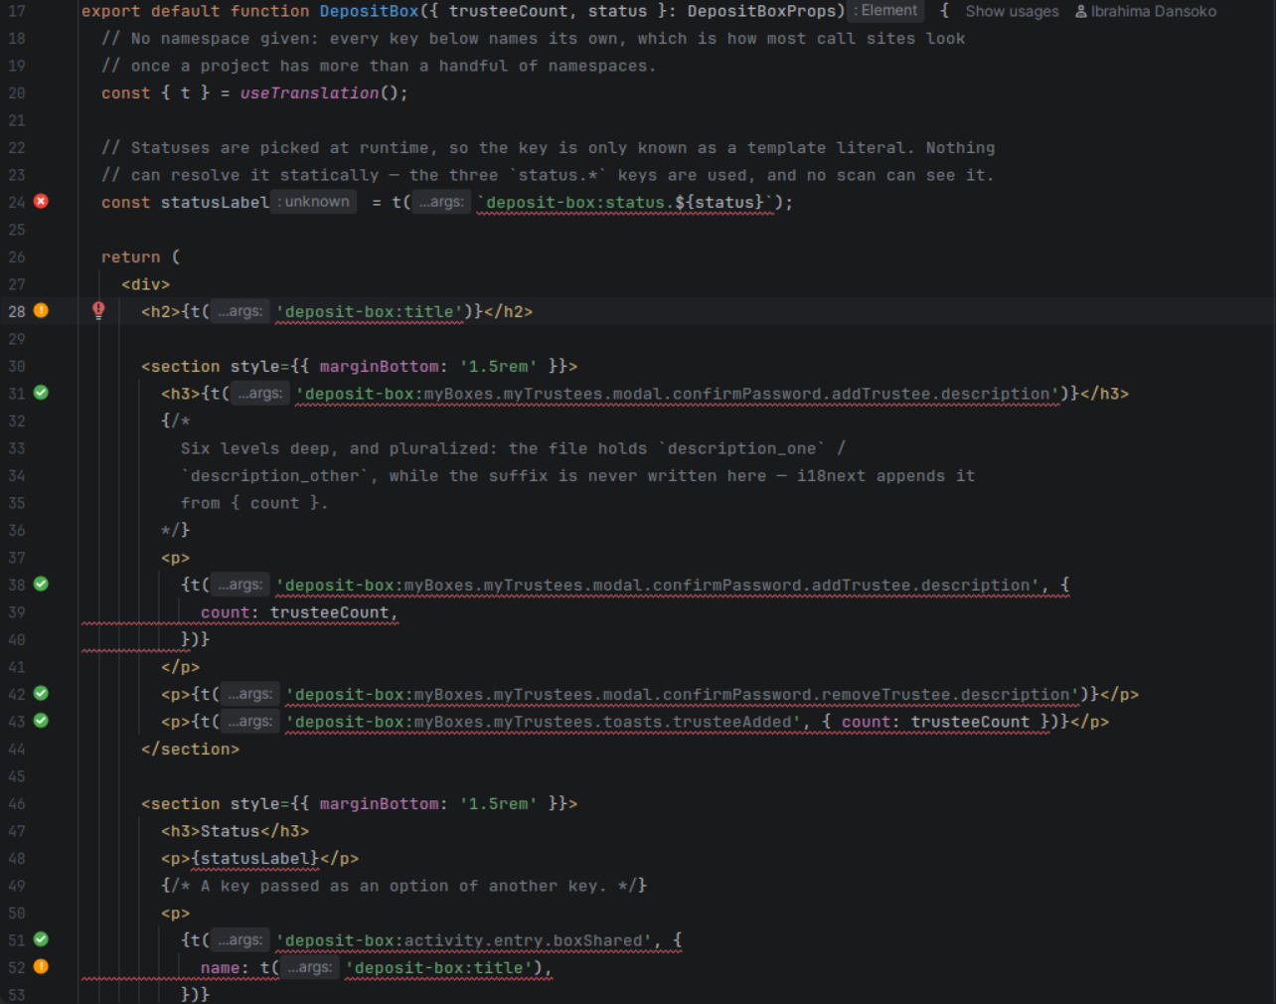The image size is (1276, 1004).
Task: Click the useTranslation call on line 20
Action: tap(309, 92)
